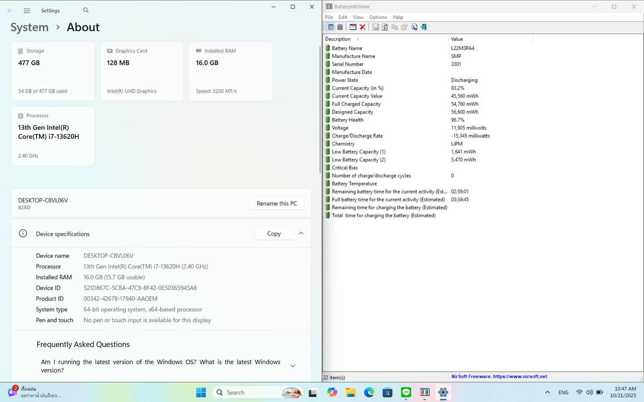Open the NirSoft website link

click(x=499, y=377)
